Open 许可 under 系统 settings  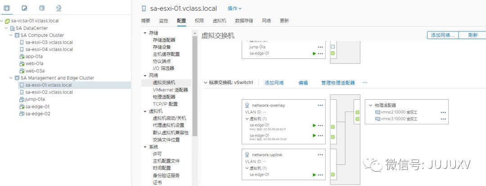click(157, 154)
